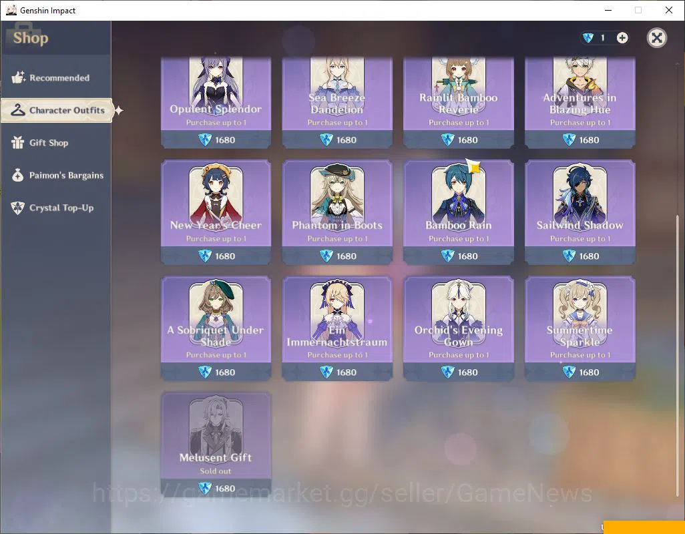Click the Genesis Crystal balance icon

[x=588, y=38]
